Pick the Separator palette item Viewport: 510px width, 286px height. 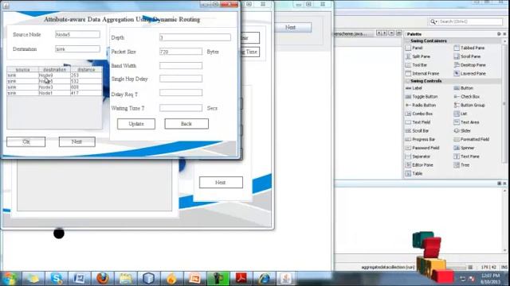(x=418, y=157)
